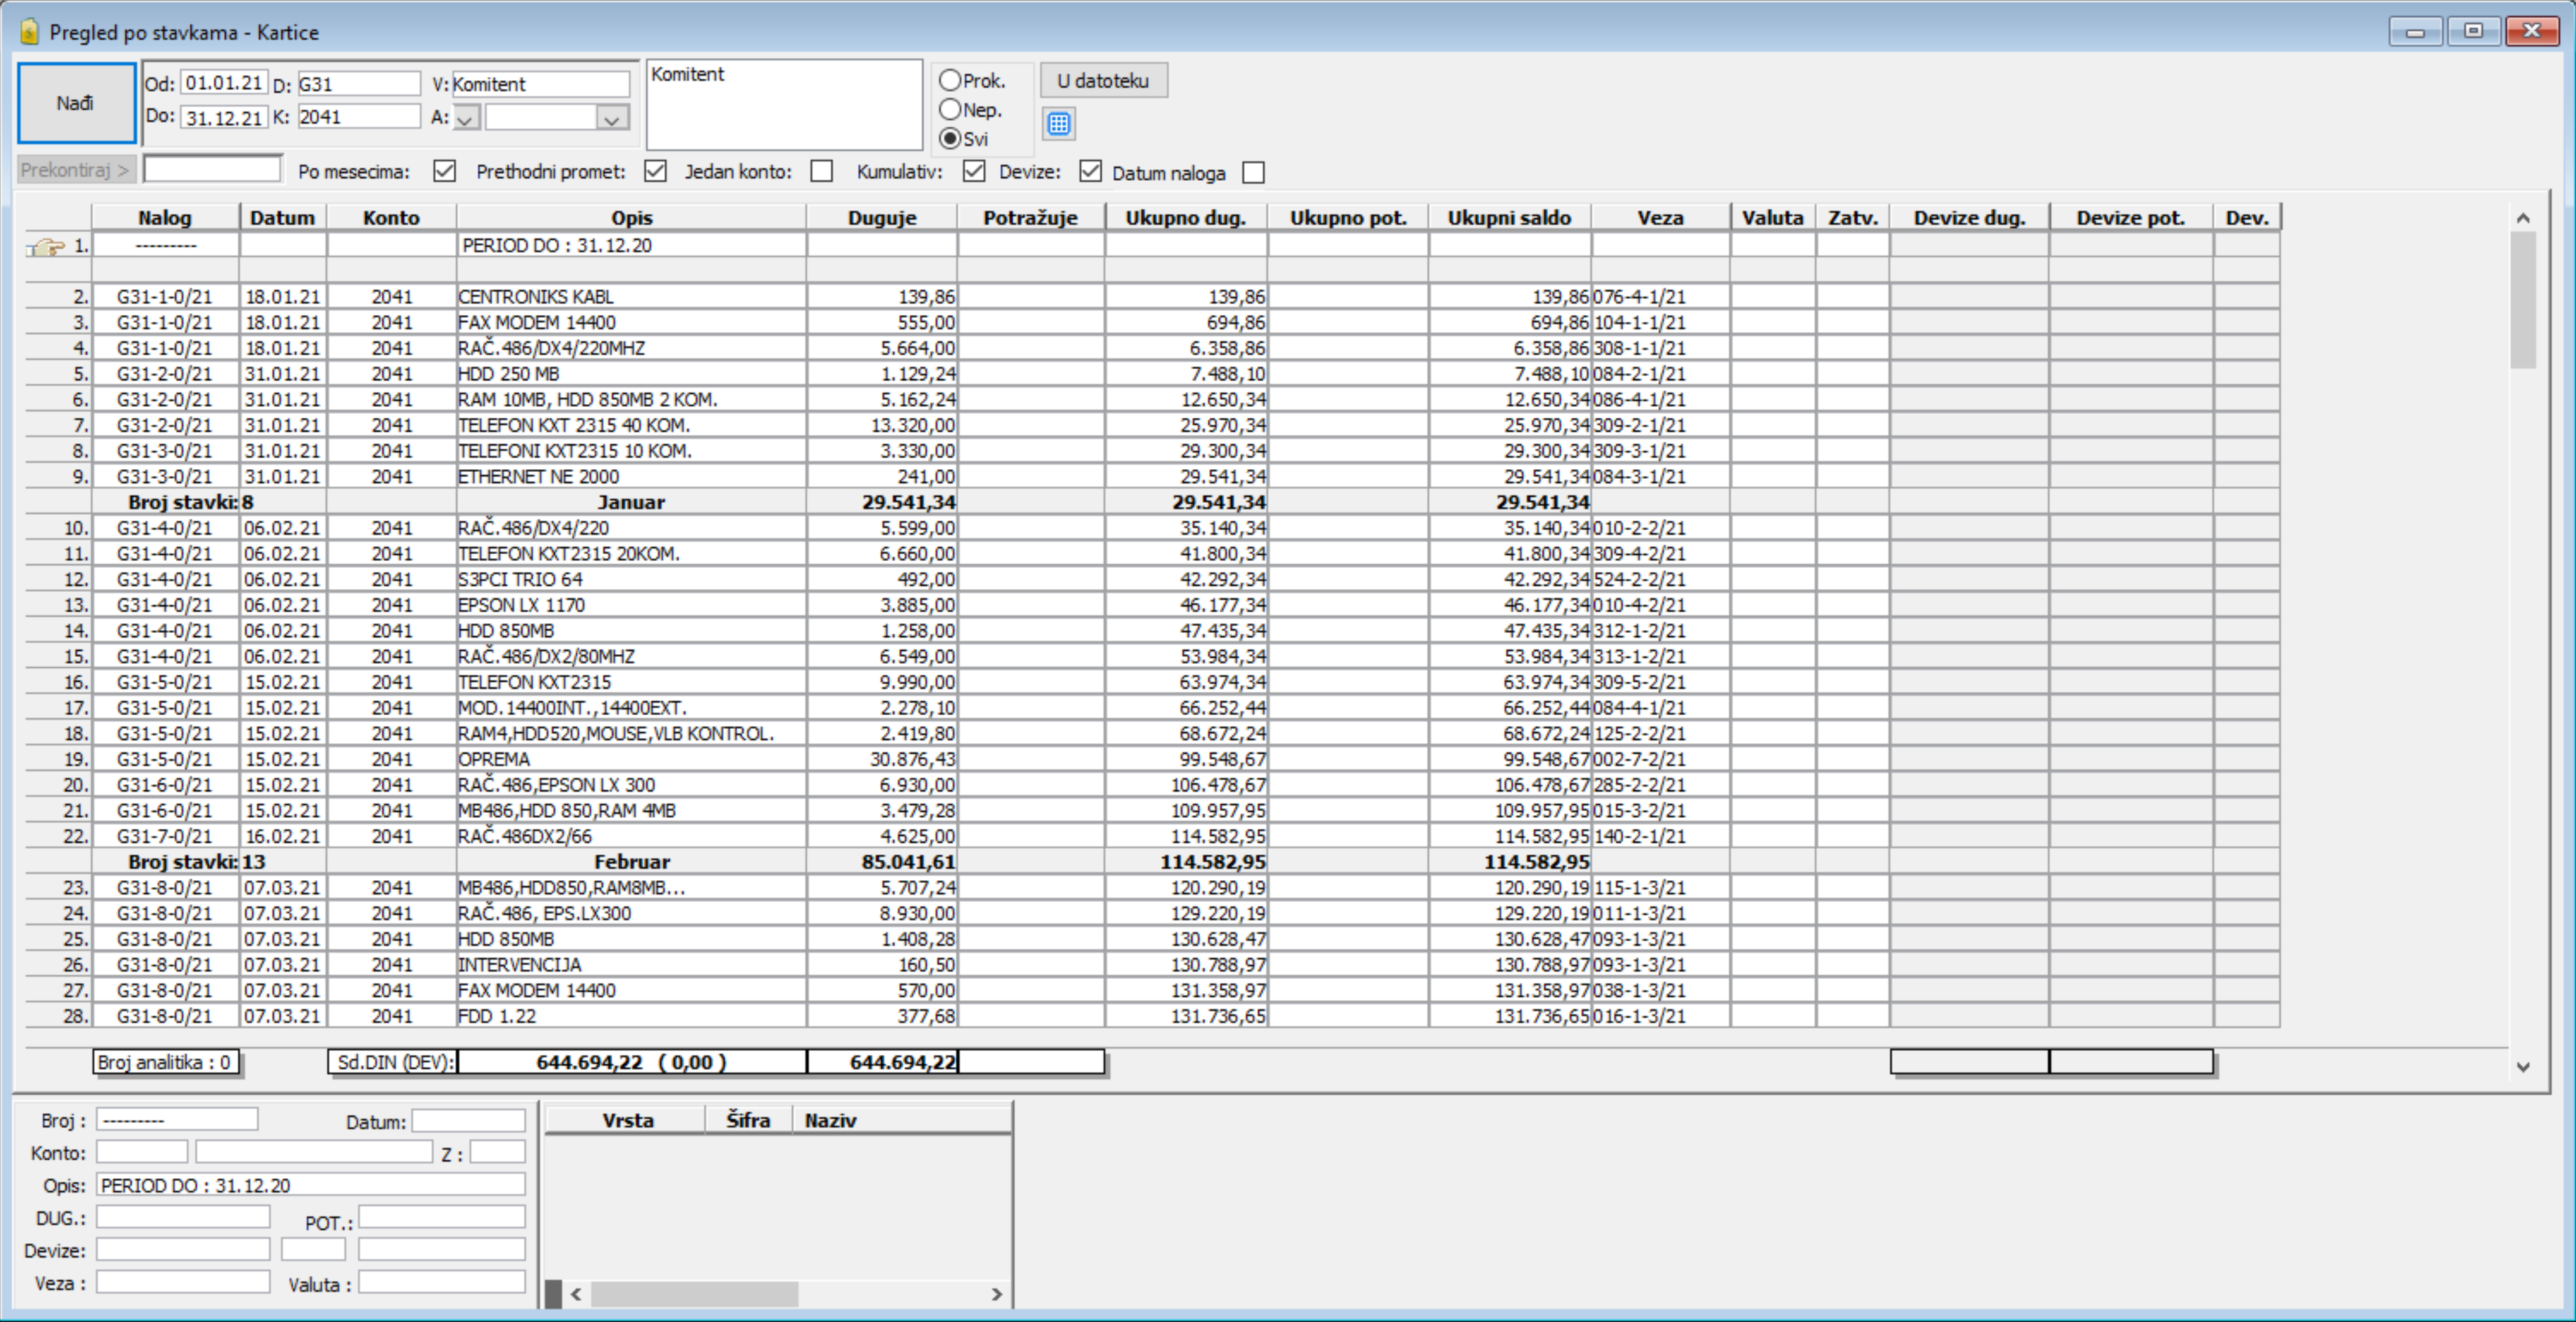The height and width of the screenshot is (1322, 2576).
Task: Click the Od date field
Action: pyautogui.click(x=225, y=83)
